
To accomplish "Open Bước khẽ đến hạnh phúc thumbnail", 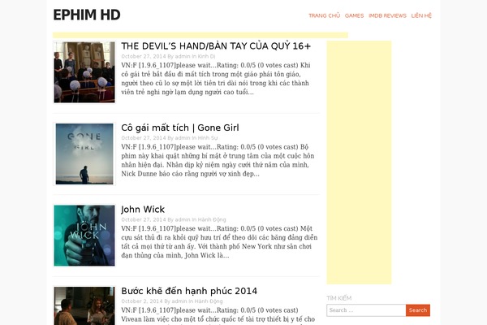I will pos(84,305).
